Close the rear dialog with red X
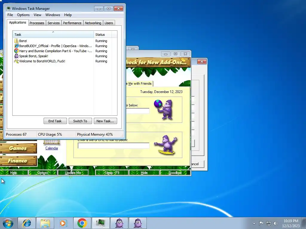Viewport: 306px width, 229px height. tap(202, 61)
